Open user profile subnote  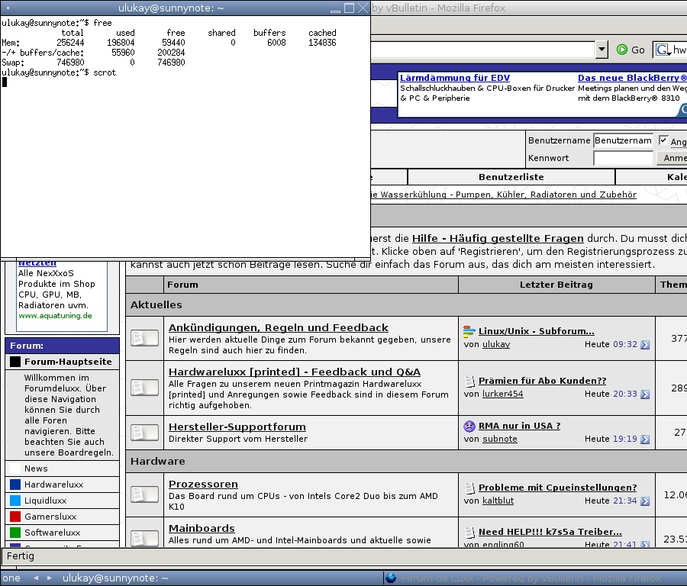tap(499, 439)
